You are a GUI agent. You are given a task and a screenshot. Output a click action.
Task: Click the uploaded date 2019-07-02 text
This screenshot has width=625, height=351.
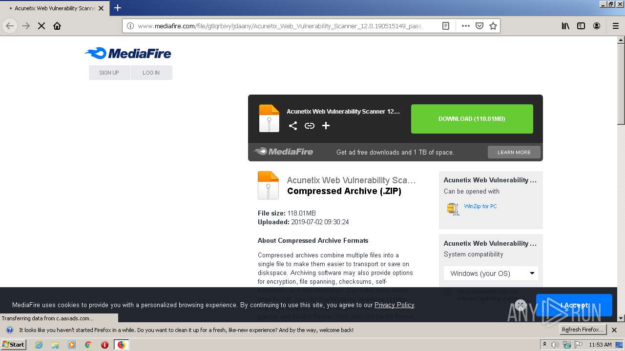point(320,222)
